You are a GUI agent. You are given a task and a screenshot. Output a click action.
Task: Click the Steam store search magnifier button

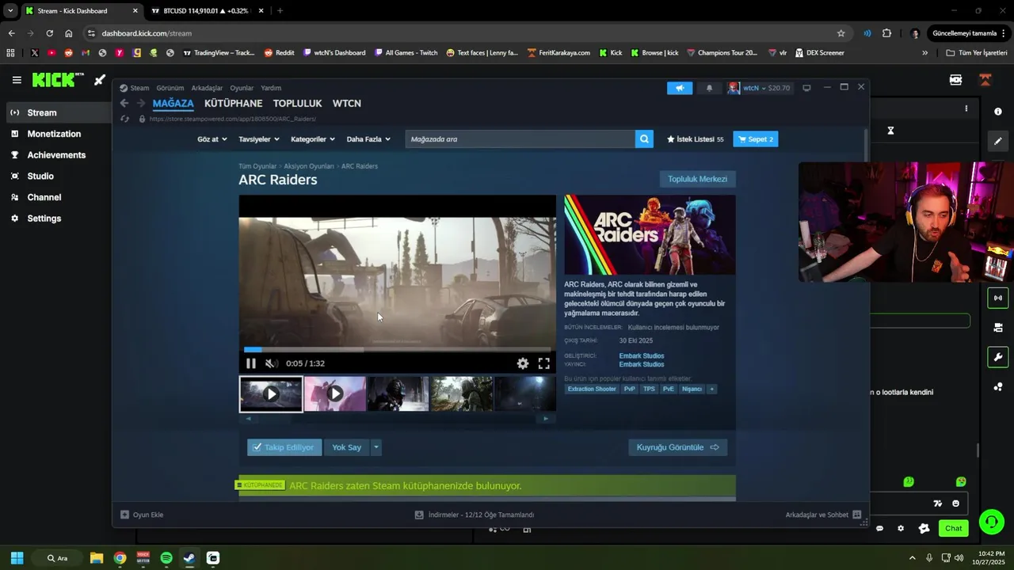point(645,139)
